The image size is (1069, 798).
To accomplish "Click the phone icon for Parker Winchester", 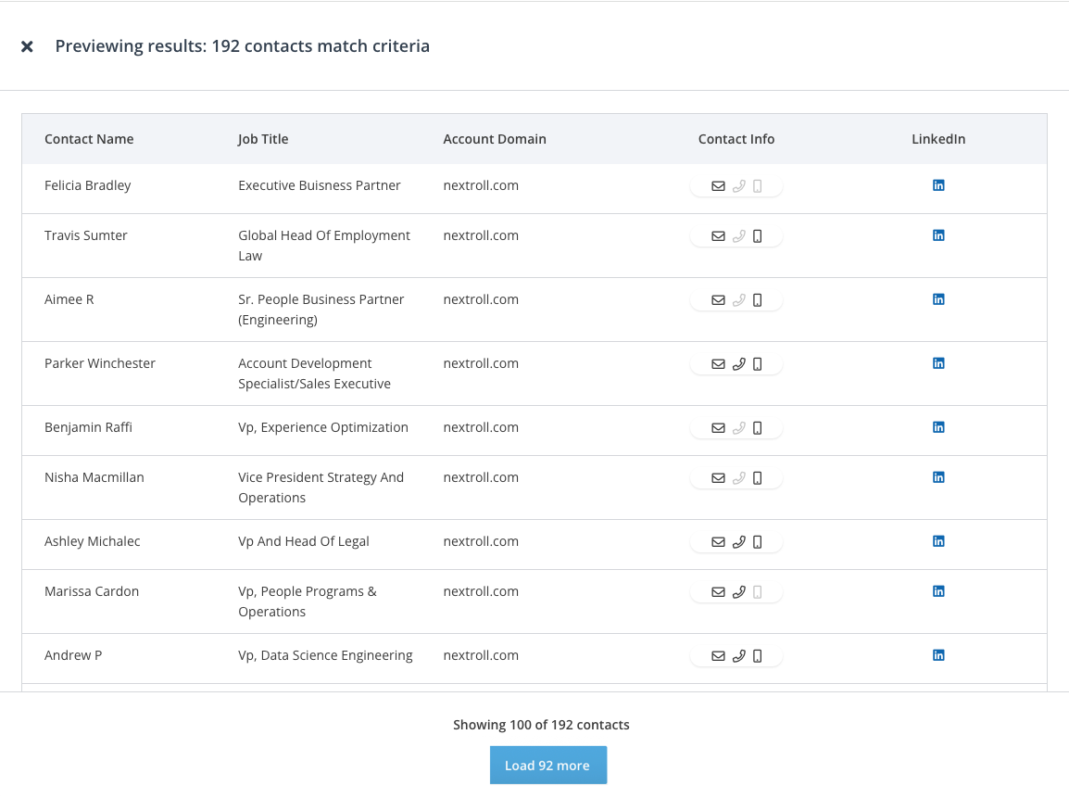I will [738, 364].
